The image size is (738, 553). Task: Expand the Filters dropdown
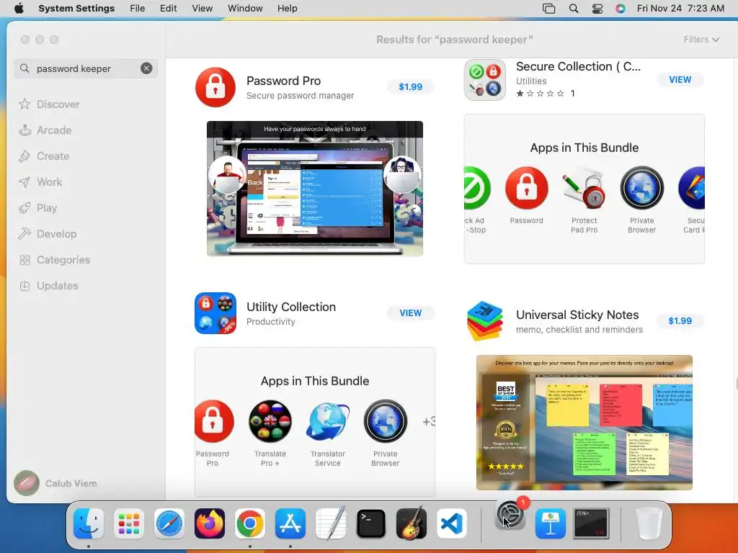701,40
